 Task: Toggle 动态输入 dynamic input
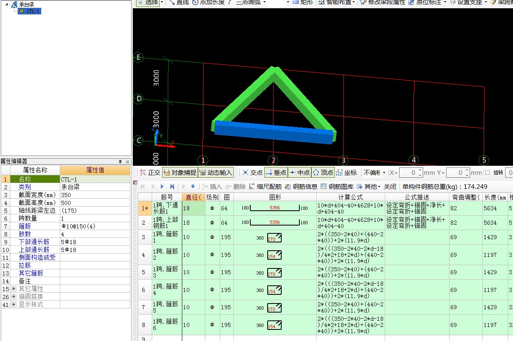216,173
